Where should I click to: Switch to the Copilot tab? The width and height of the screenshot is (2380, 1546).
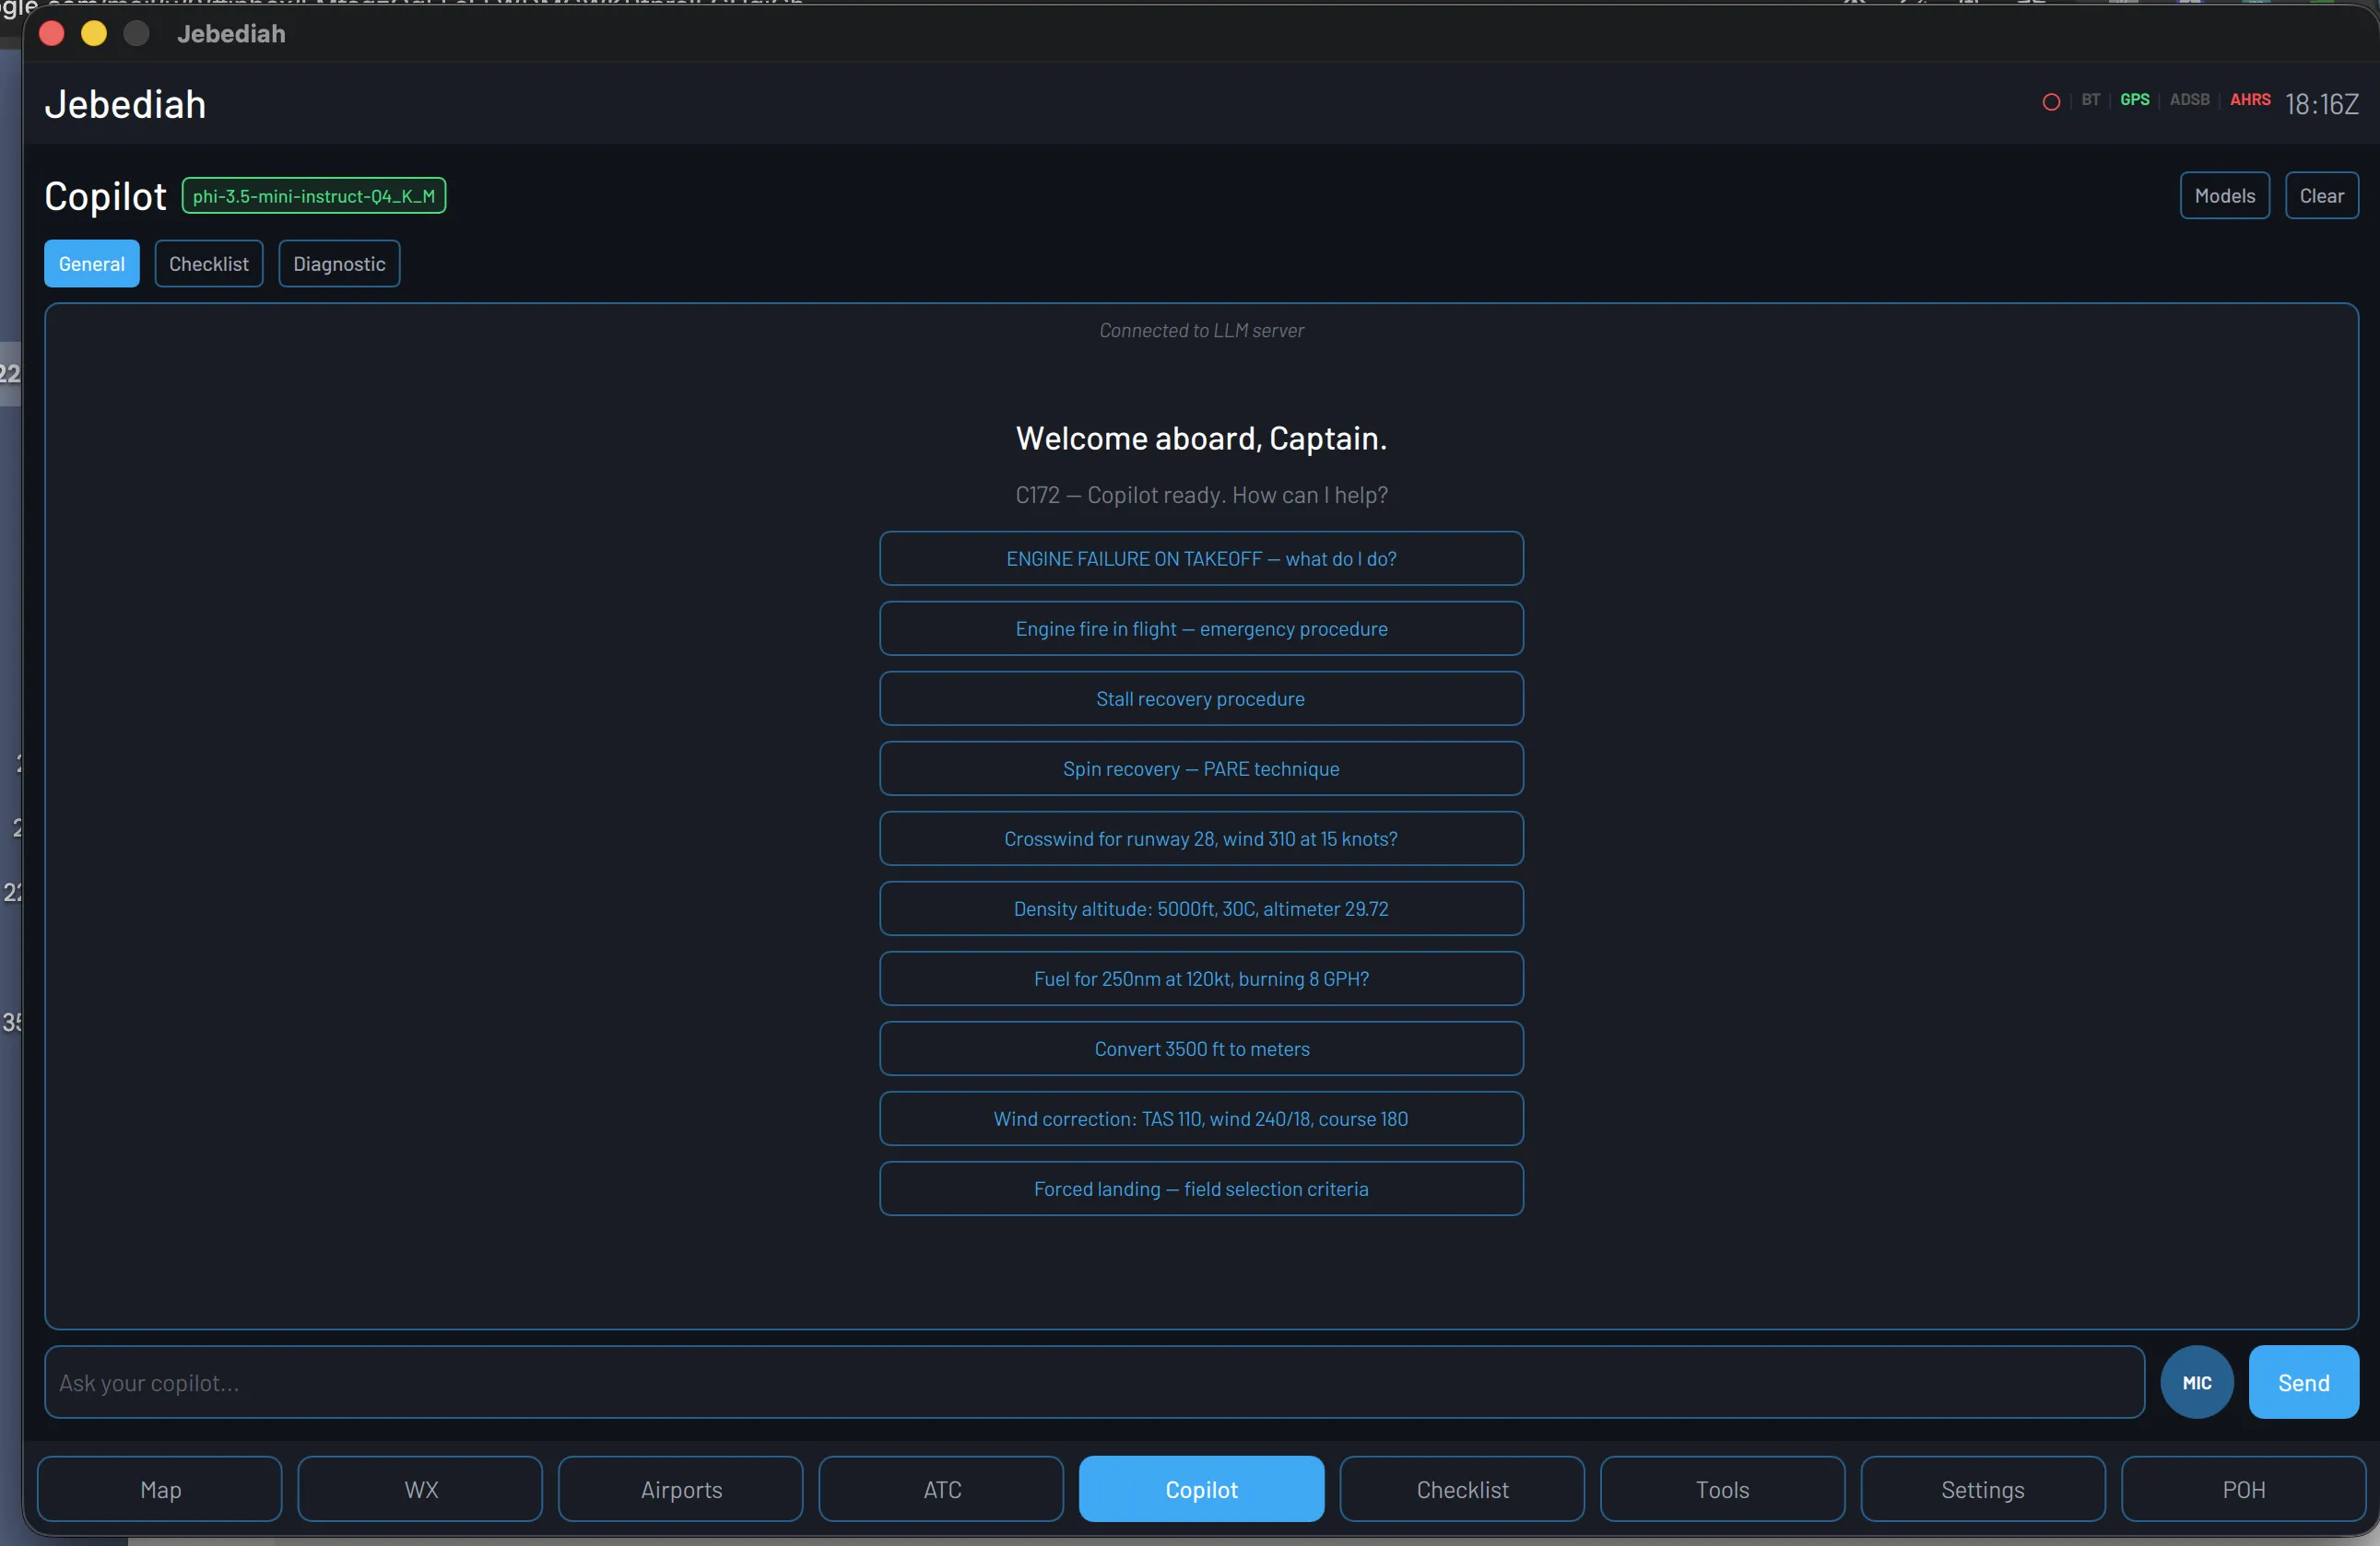coord(1200,1488)
